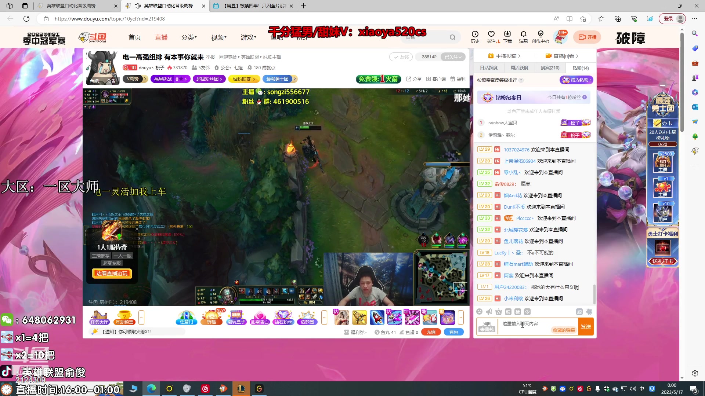The image size is (705, 396).
Task: Open the 游戏 games dropdown
Action: click(x=249, y=37)
